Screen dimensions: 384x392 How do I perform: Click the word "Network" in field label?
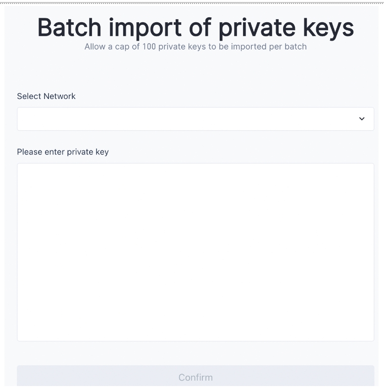click(60, 96)
